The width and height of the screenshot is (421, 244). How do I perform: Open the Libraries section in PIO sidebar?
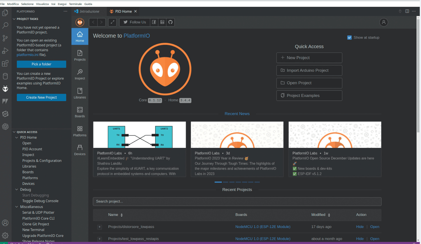pyautogui.click(x=80, y=93)
